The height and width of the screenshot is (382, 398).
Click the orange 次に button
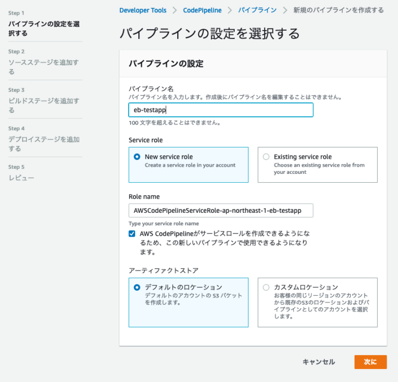pos(370,362)
